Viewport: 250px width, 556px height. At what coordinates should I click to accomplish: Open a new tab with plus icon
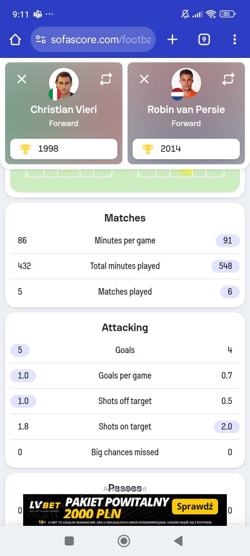click(172, 40)
